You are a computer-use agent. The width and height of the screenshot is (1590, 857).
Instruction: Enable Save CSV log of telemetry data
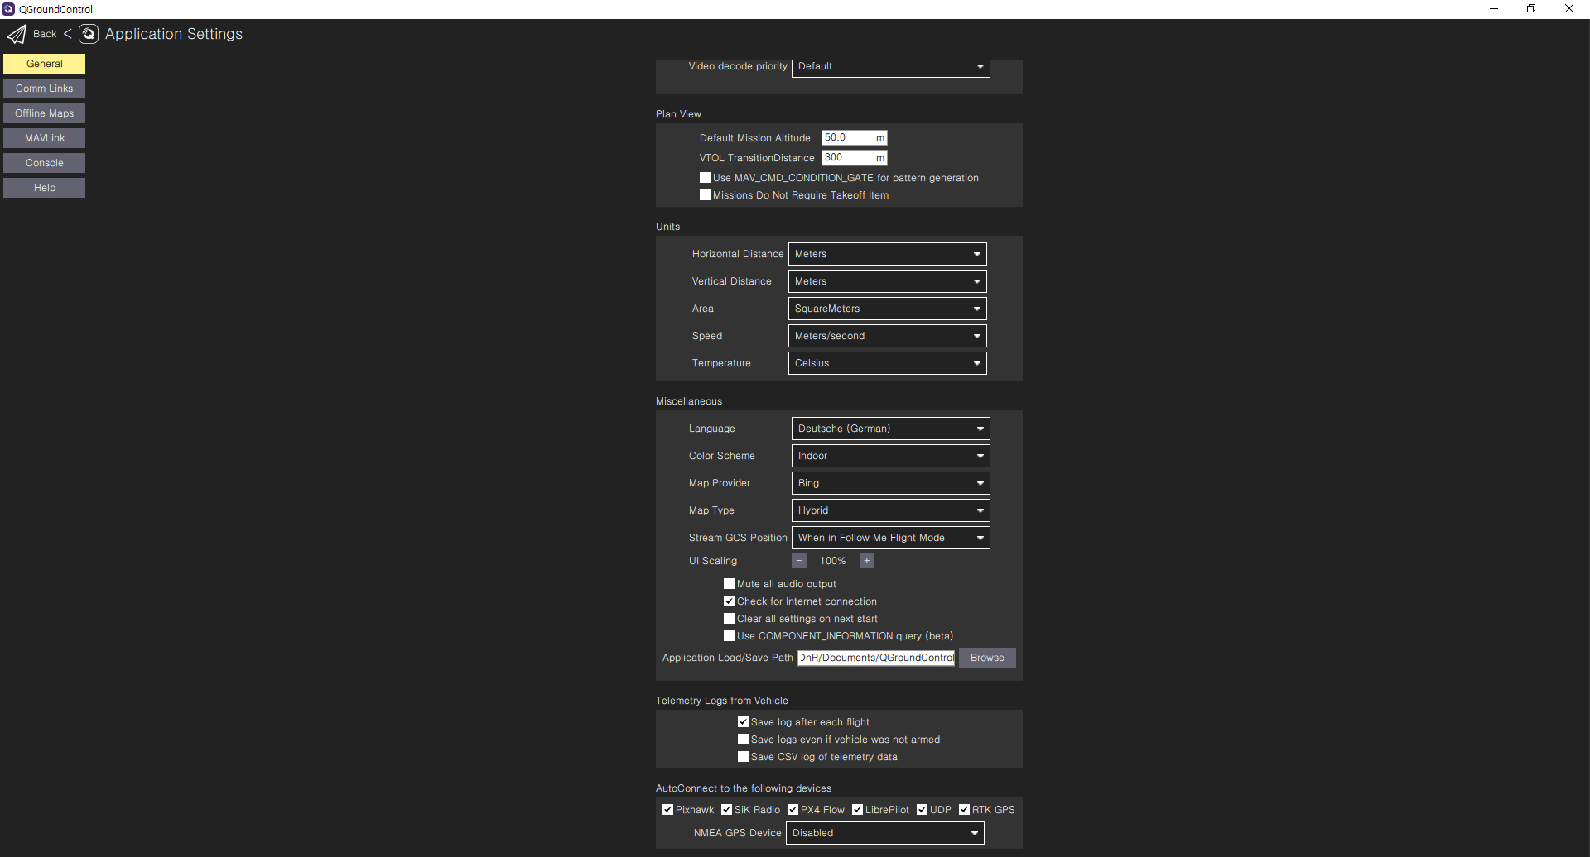click(743, 756)
